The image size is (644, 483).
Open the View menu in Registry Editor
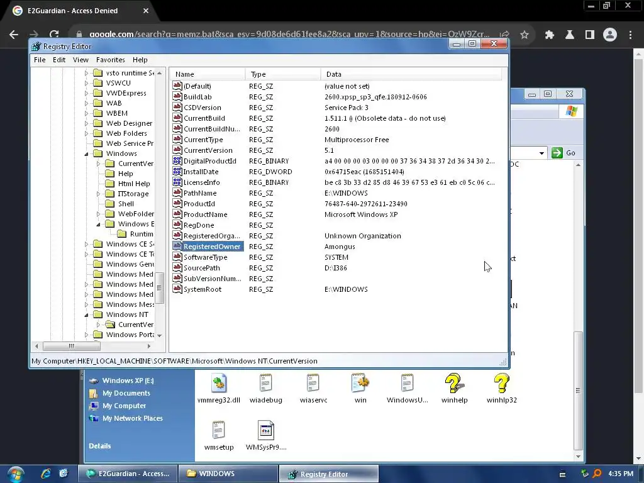tap(80, 60)
